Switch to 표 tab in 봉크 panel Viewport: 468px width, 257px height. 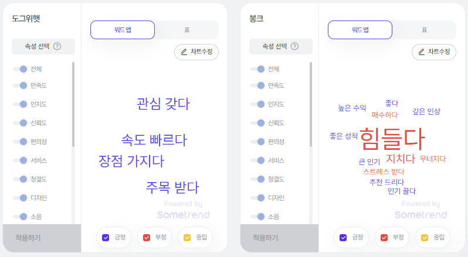click(x=424, y=30)
